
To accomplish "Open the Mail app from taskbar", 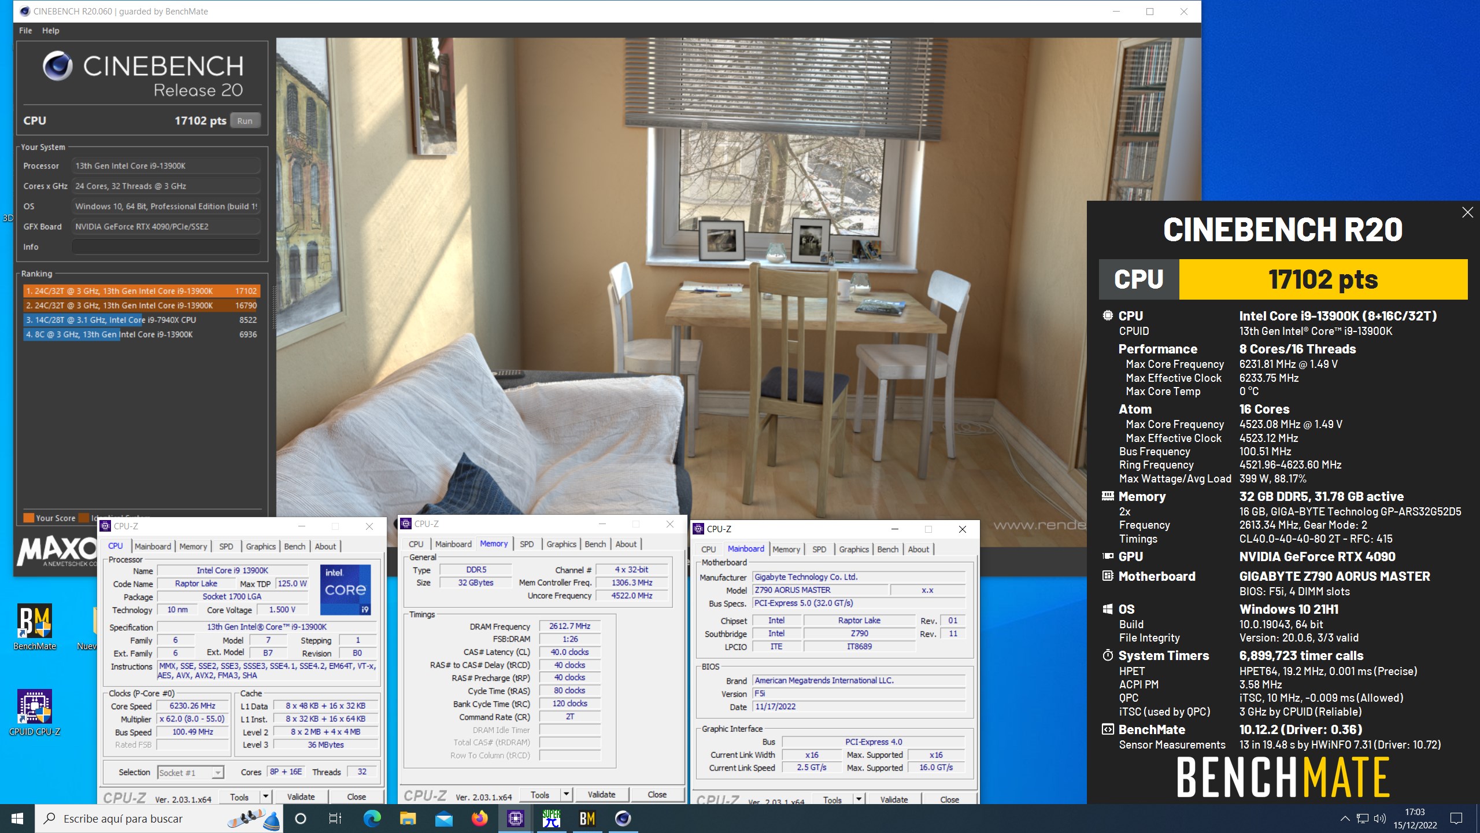I will coord(444,819).
